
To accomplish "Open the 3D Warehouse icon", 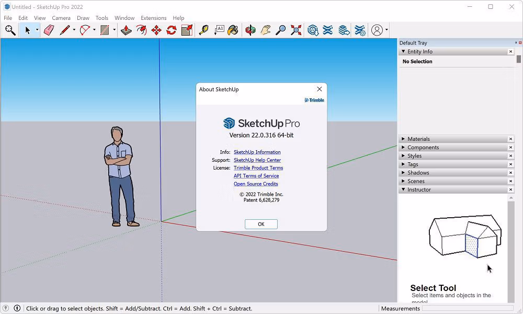I will pyautogui.click(x=313, y=30).
